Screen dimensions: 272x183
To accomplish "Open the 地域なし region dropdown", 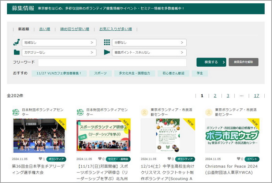I will point(59,43).
